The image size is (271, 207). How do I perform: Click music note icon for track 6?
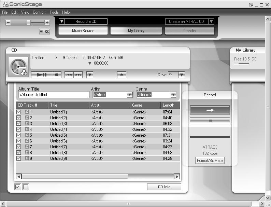27,141
